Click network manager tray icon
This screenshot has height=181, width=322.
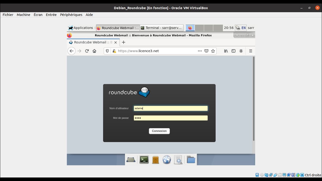tap(238, 28)
